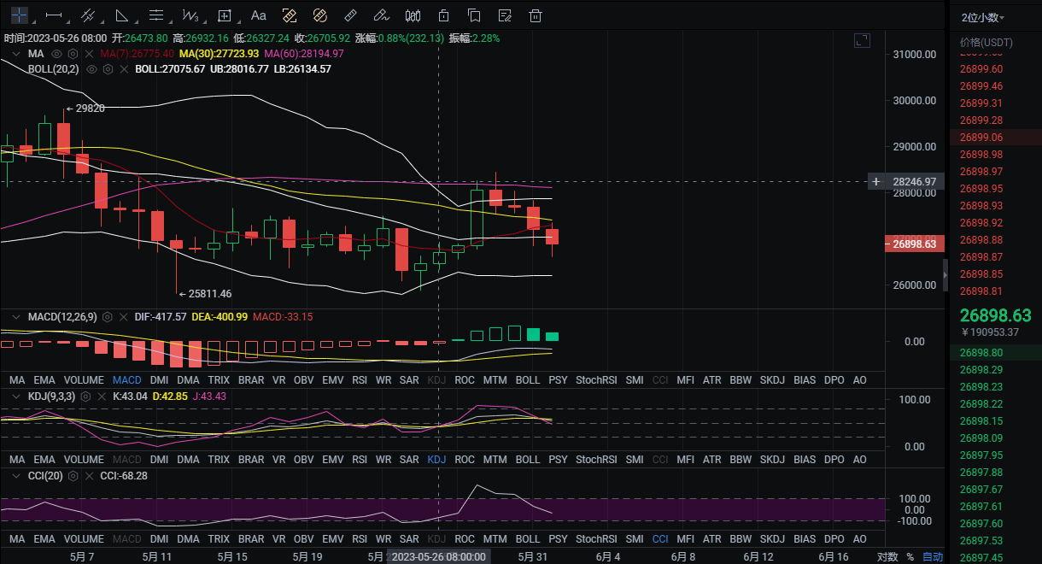Switch MACD panel to the RSI tab
This screenshot has width=1042, height=564.
360,379
